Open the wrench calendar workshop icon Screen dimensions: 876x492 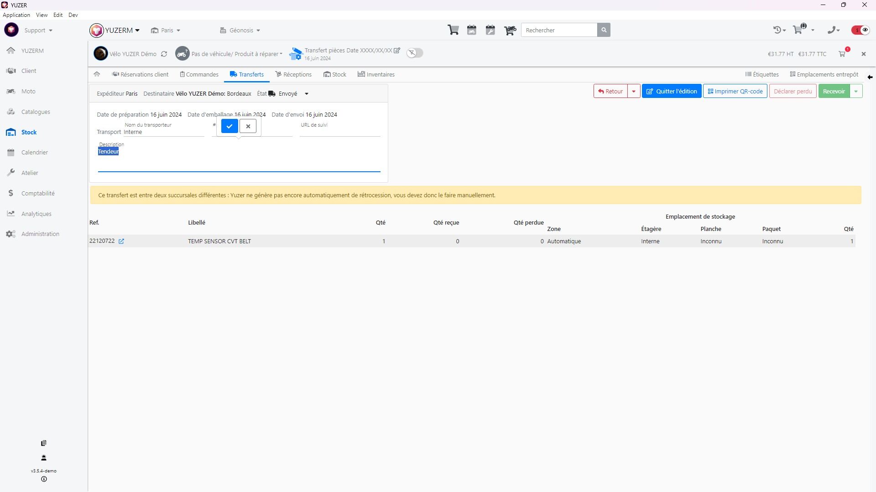pyautogui.click(x=490, y=30)
